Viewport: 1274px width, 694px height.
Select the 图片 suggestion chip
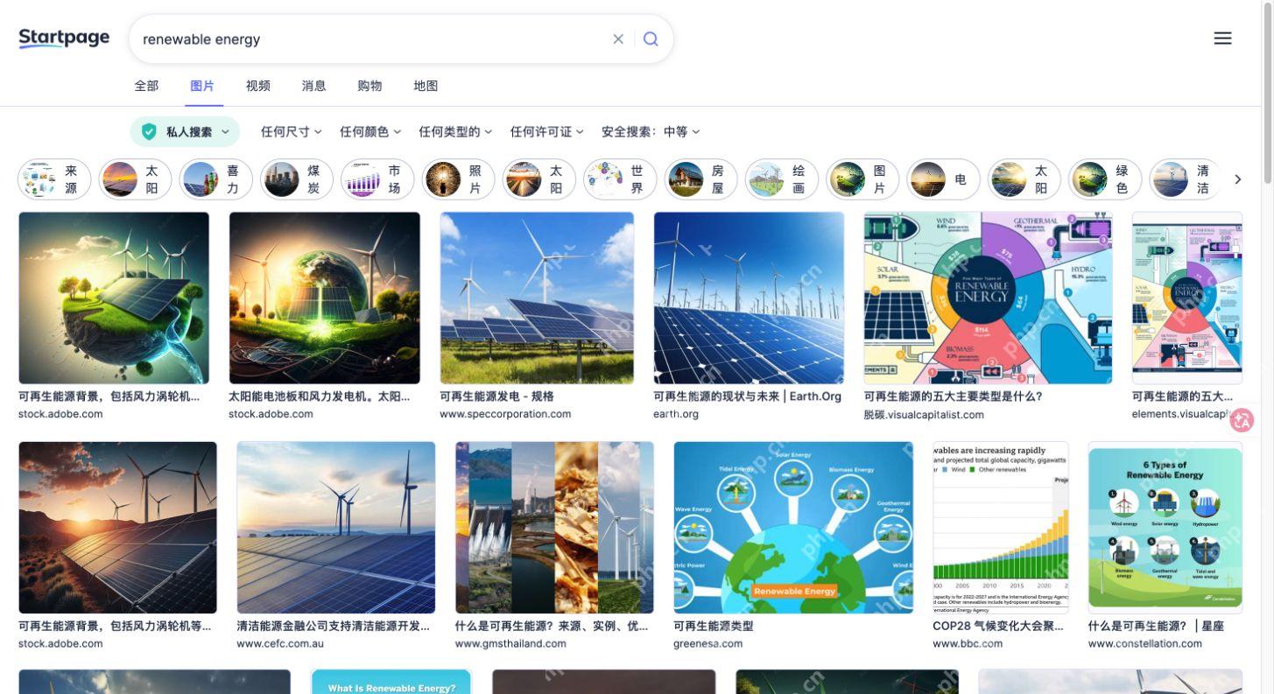[862, 179]
